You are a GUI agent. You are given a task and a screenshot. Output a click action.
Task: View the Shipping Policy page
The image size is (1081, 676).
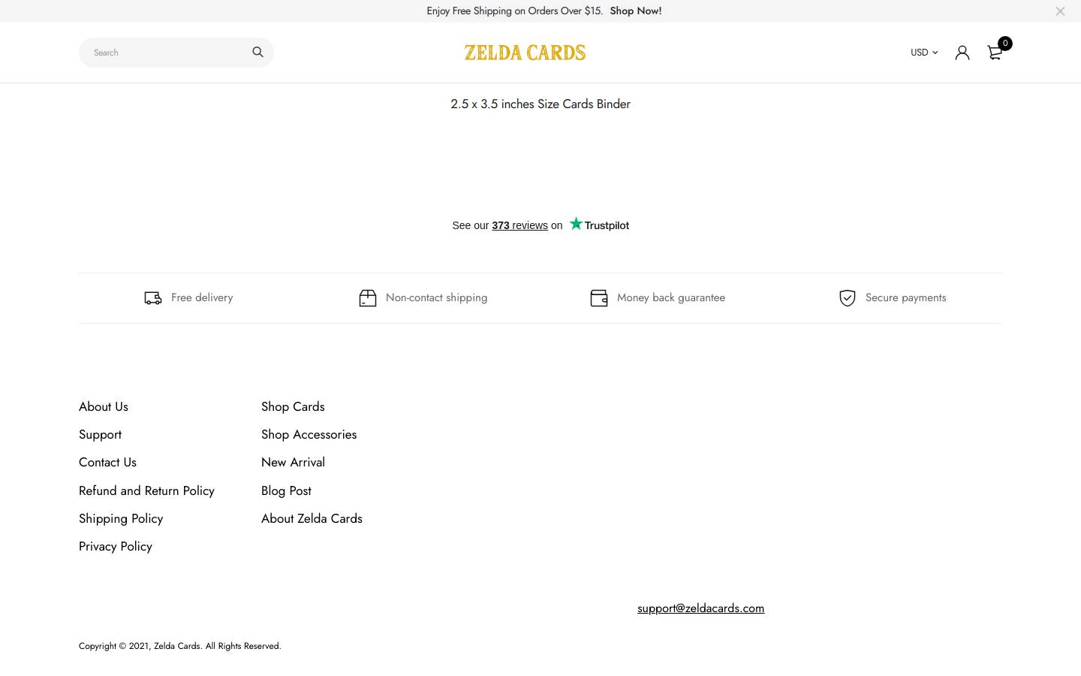121,518
